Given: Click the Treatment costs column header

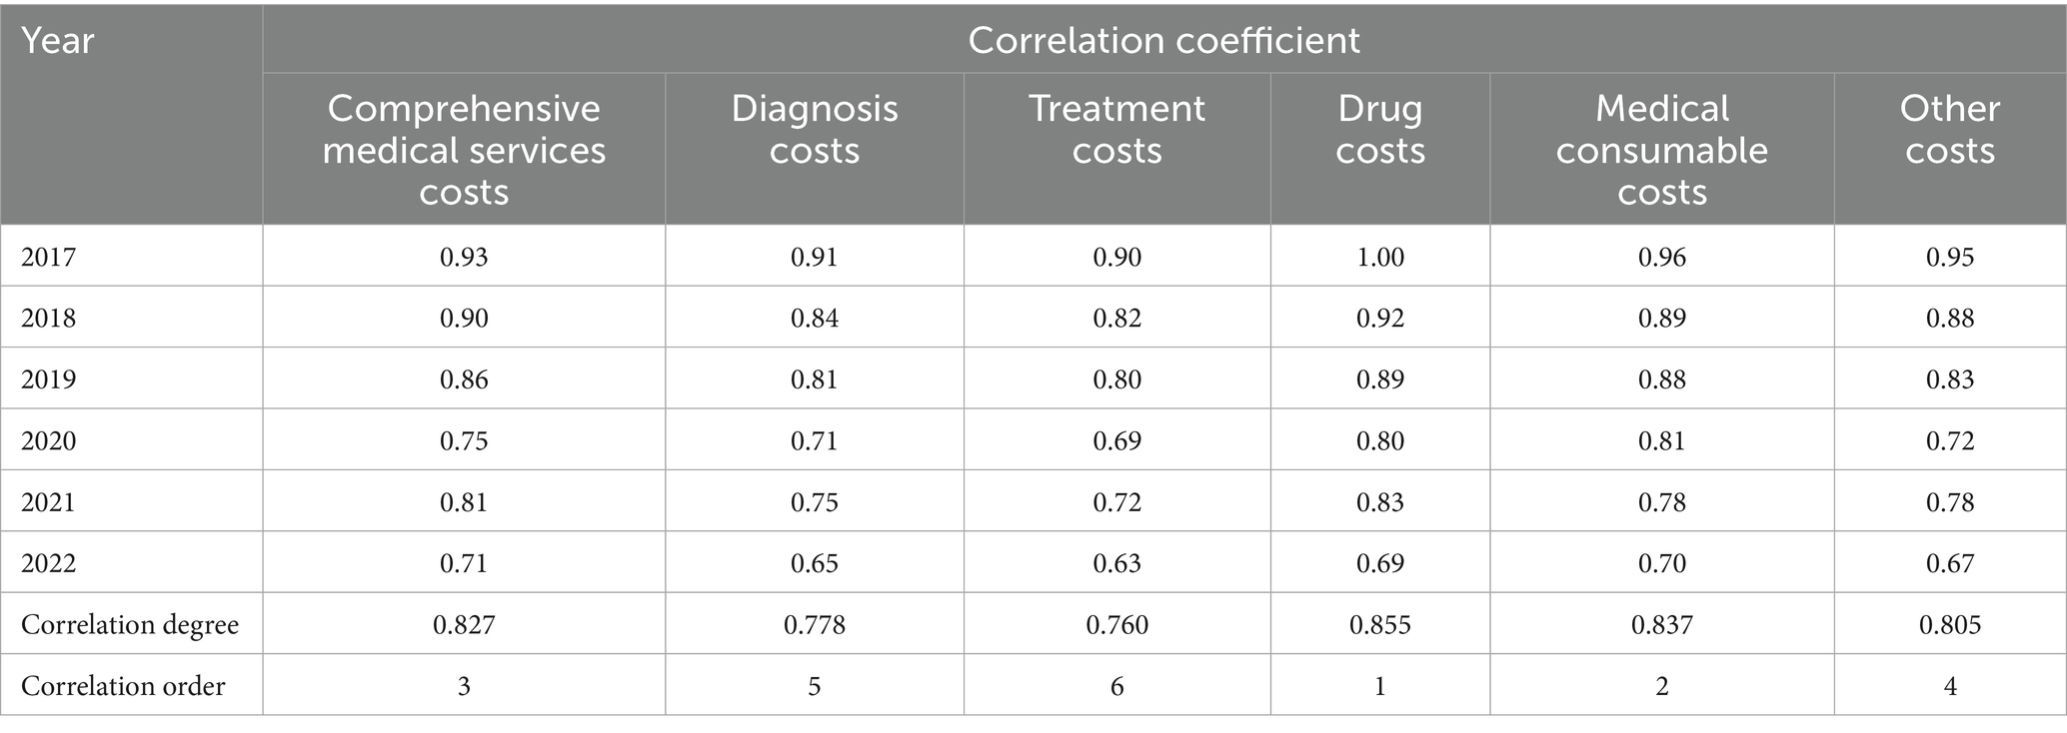Looking at the screenshot, I should (x=1116, y=129).
